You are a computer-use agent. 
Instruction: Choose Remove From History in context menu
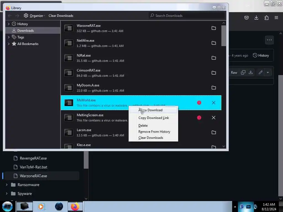tap(153, 132)
